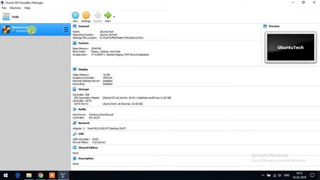Click the VirtualBox taskbar icon
The image size is (320, 180).
(63, 175)
